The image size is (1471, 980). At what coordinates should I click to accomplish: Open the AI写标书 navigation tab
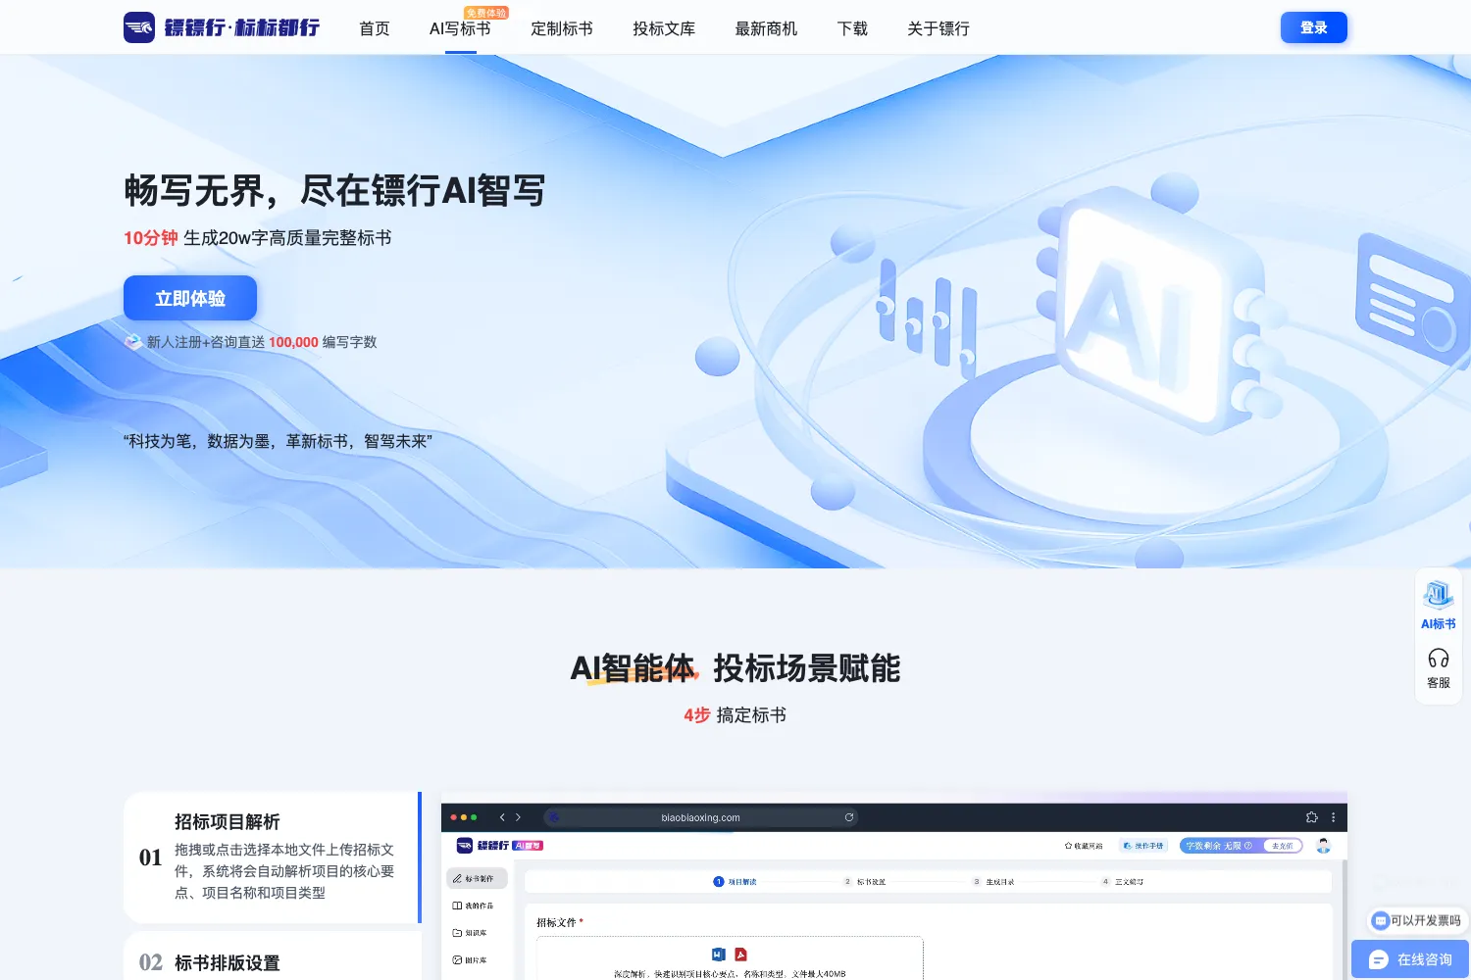tap(460, 28)
